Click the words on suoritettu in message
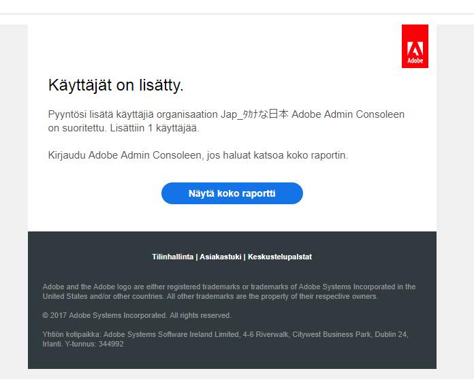 (x=77, y=128)
